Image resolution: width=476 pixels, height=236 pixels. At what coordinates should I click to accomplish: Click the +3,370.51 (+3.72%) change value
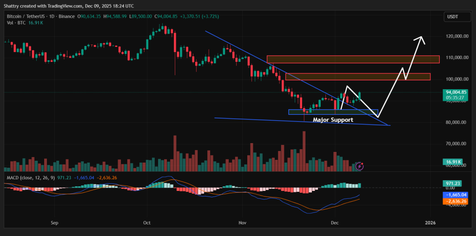tap(199, 16)
